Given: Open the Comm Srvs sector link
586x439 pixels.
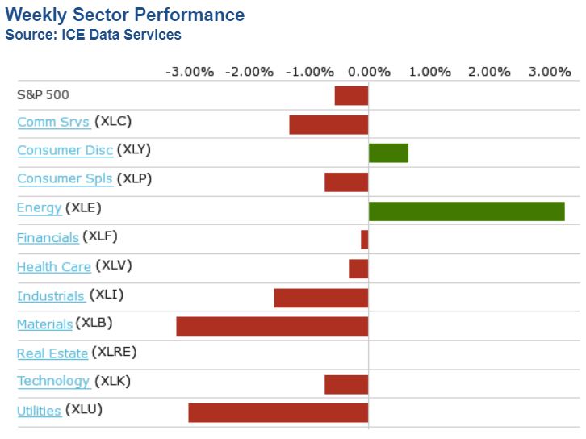Looking at the screenshot, I should (53, 122).
